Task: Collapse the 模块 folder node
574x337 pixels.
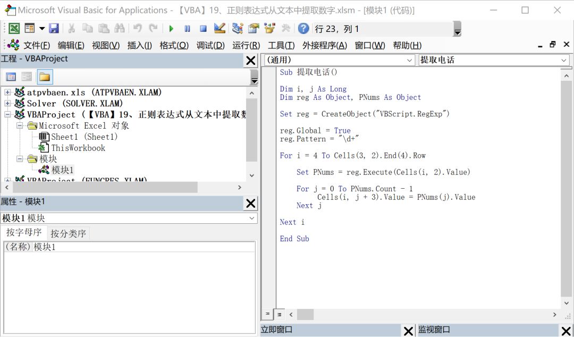Action: [x=20, y=158]
